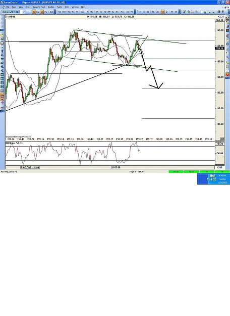Open the Help menu
Image resolution: width=230 pixels, height=316 pixels.
click(83, 7)
